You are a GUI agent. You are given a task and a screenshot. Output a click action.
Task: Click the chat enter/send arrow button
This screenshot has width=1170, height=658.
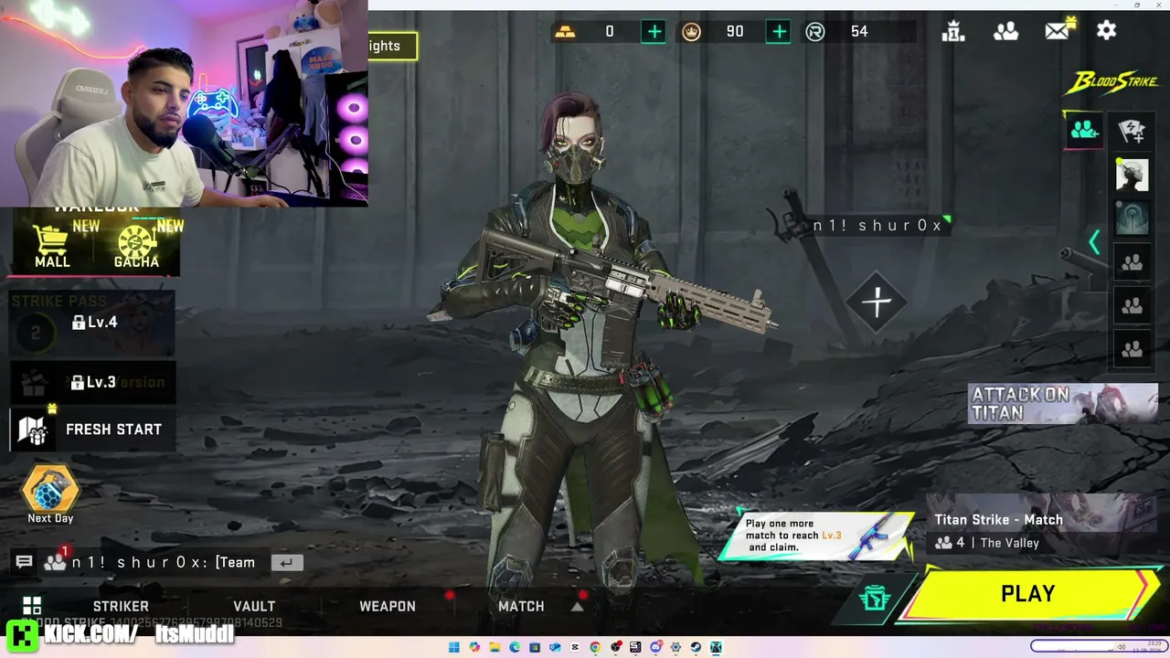(x=286, y=562)
